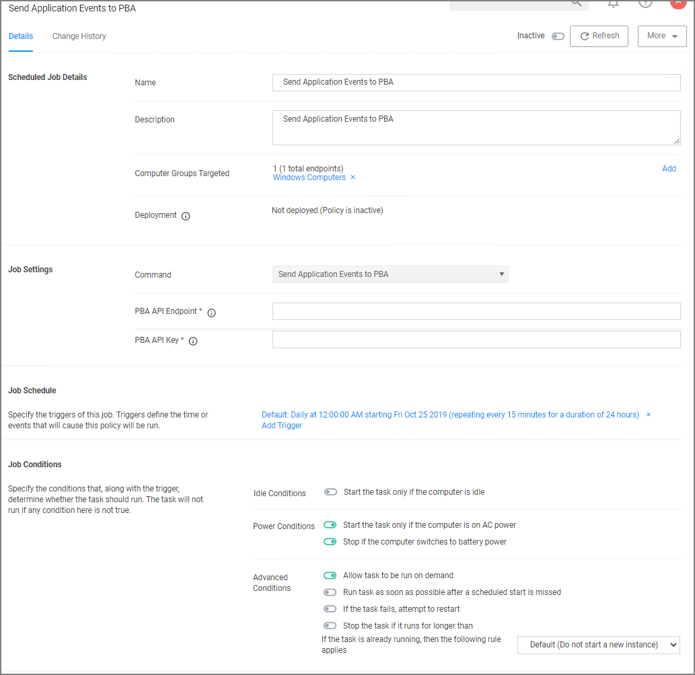Toggle allow task to be run on demand
This screenshot has width=695, height=675.
(330, 575)
